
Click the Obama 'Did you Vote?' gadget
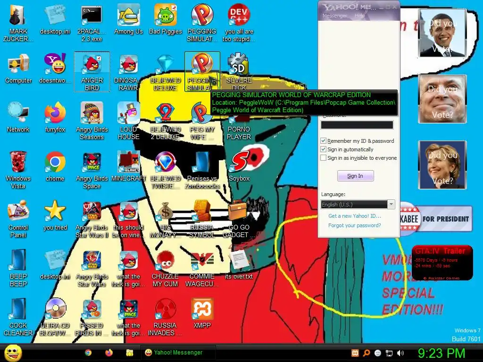(442, 33)
